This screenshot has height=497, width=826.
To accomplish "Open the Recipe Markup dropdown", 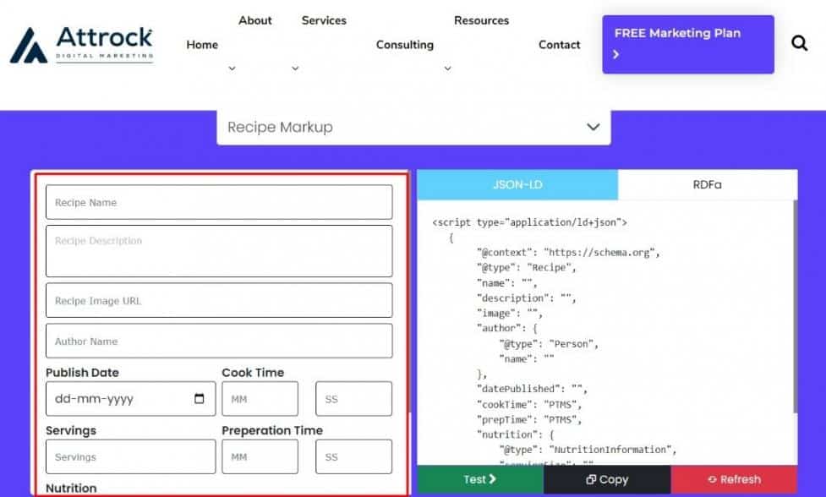I will click(x=413, y=127).
